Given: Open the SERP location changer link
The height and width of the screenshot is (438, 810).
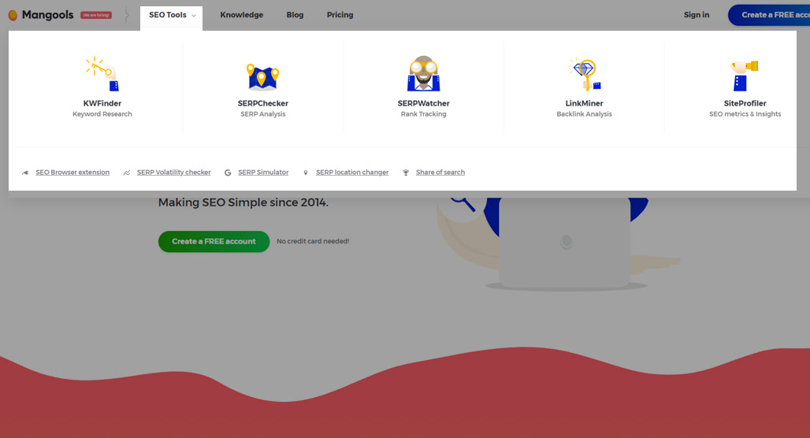Looking at the screenshot, I should [x=352, y=173].
